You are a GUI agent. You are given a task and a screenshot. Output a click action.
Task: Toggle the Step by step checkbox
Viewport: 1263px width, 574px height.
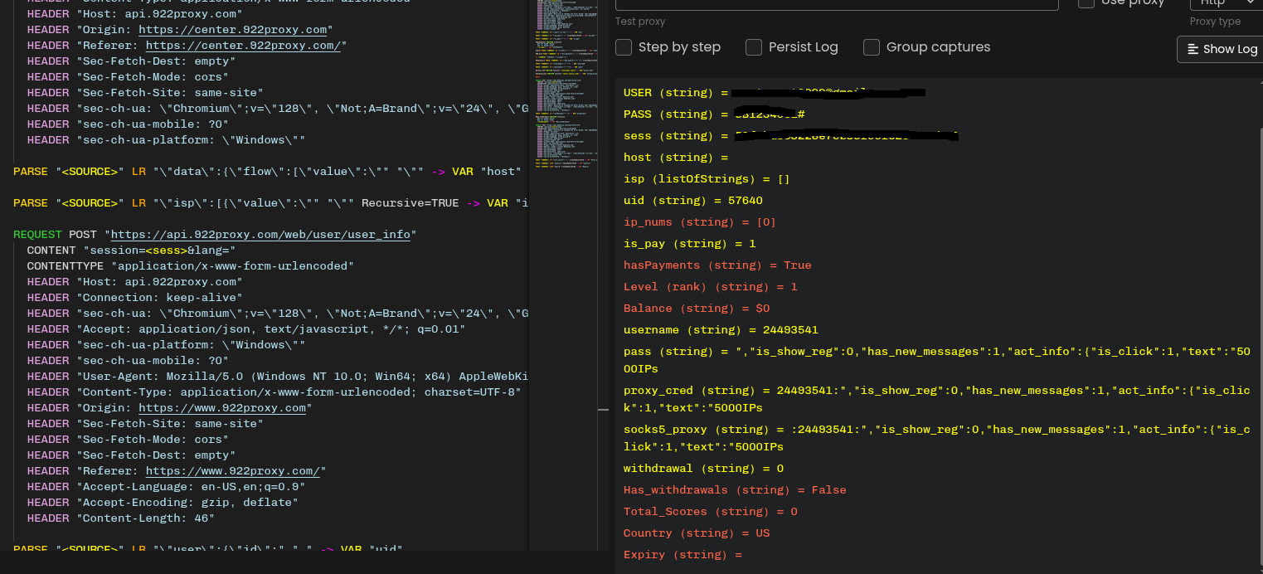point(624,47)
